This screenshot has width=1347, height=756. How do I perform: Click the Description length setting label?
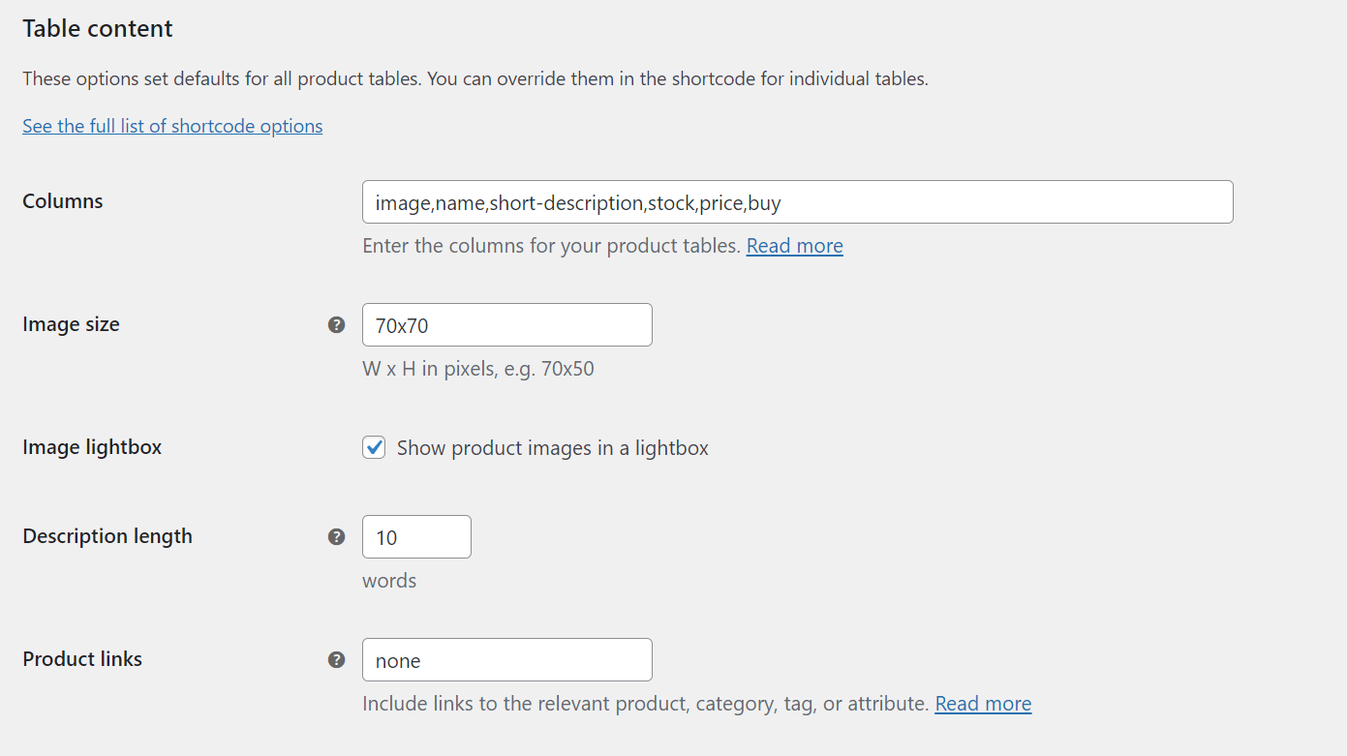point(107,536)
